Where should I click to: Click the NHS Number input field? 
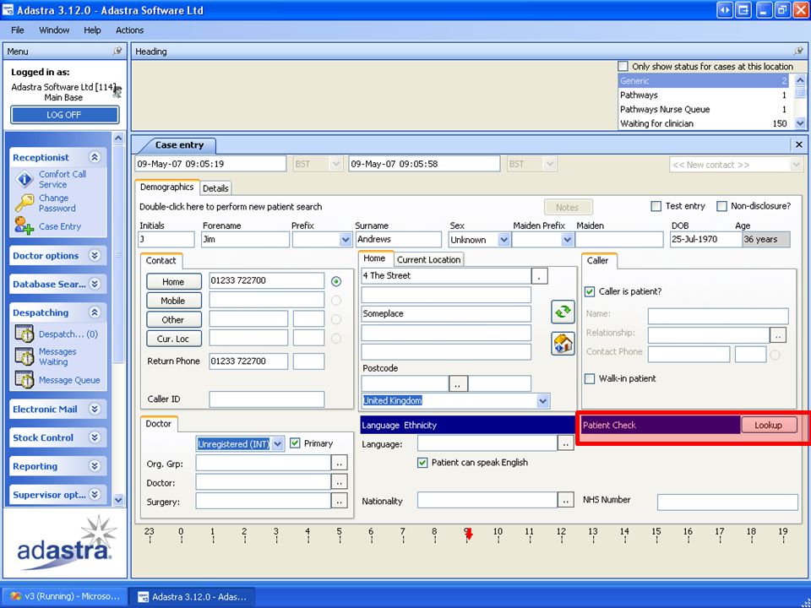[x=727, y=502]
